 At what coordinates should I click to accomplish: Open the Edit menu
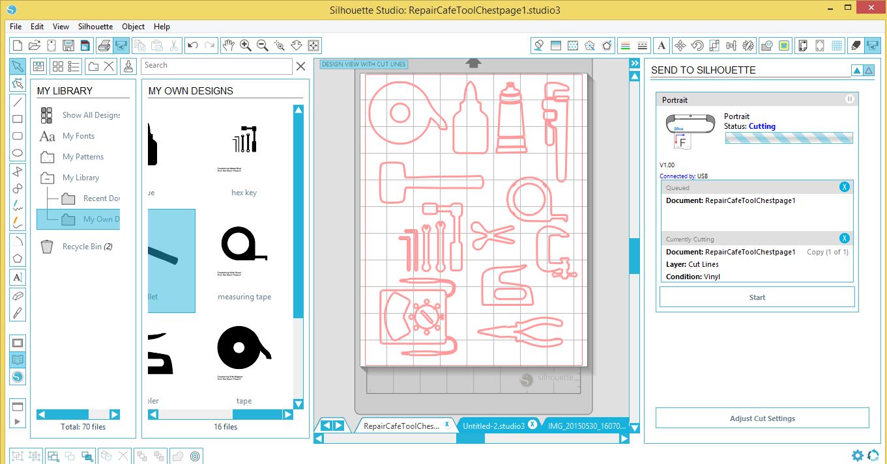tap(37, 27)
